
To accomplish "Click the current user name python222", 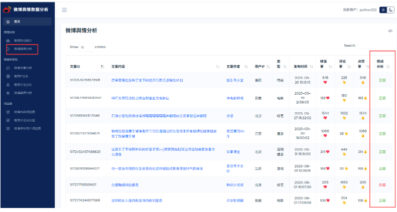I will 368,10.
